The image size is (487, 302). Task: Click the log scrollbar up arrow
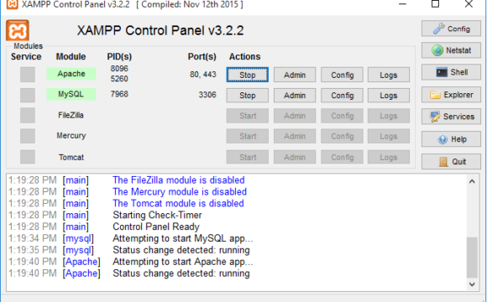(x=472, y=181)
